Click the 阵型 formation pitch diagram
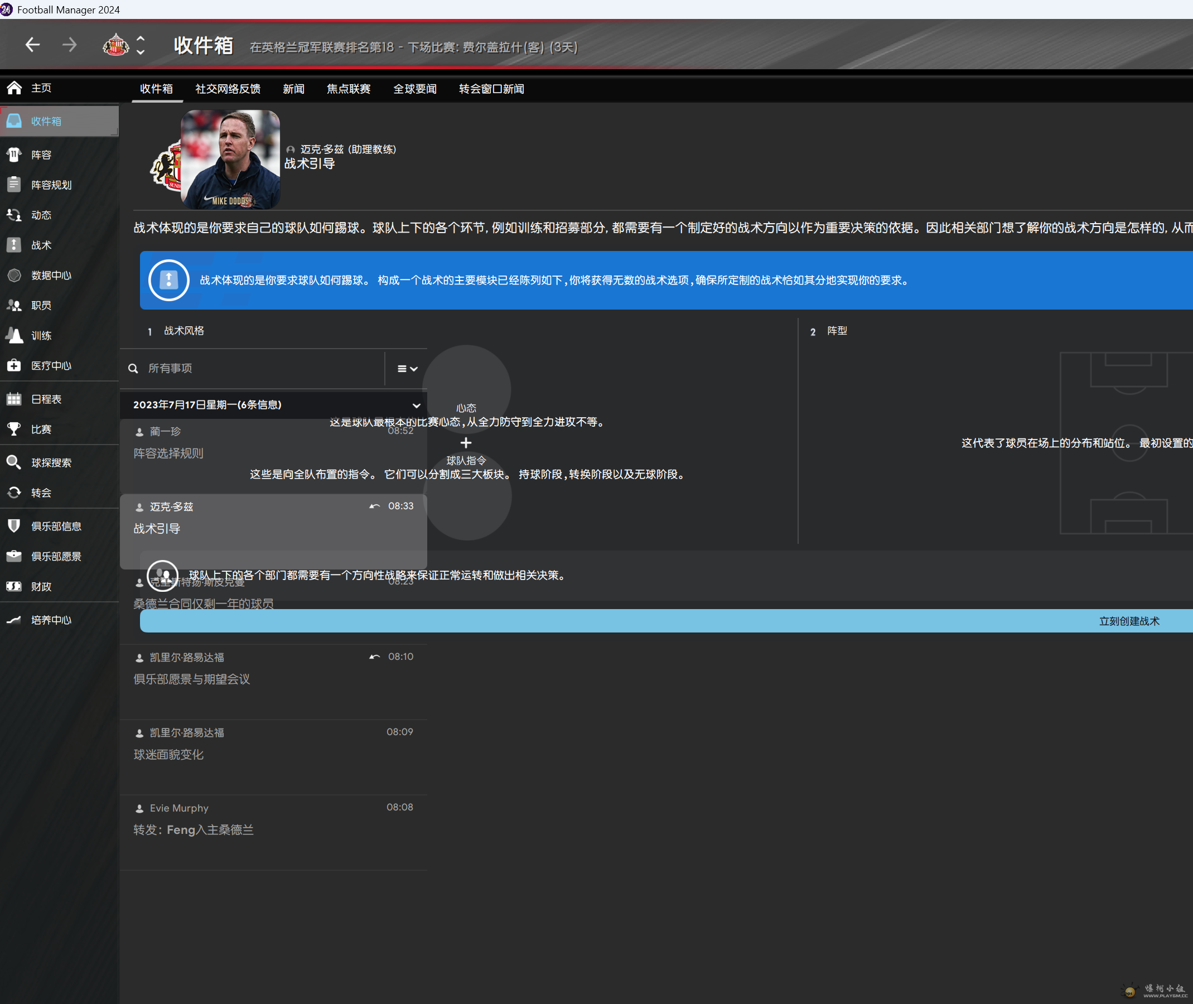Image resolution: width=1193 pixels, height=1004 pixels. (x=1126, y=443)
